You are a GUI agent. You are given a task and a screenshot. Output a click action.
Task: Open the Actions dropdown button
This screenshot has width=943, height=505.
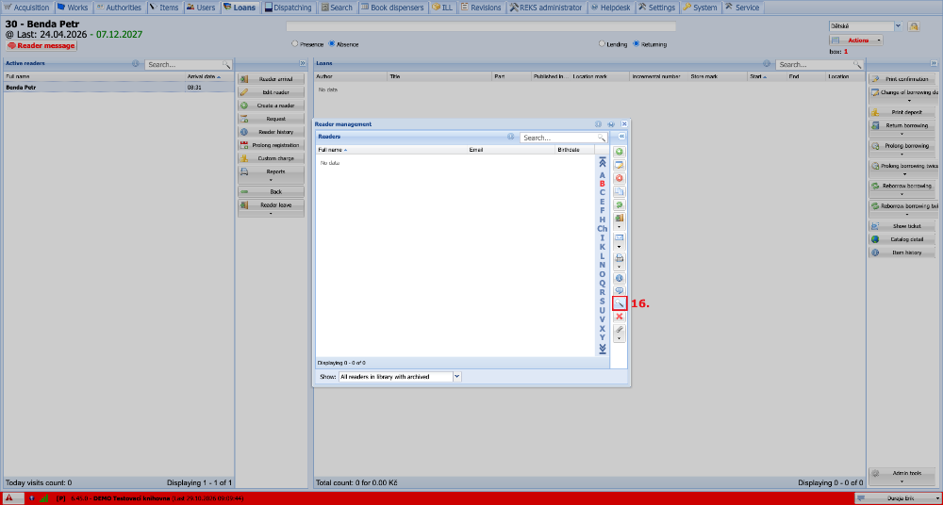pyautogui.click(x=856, y=41)
